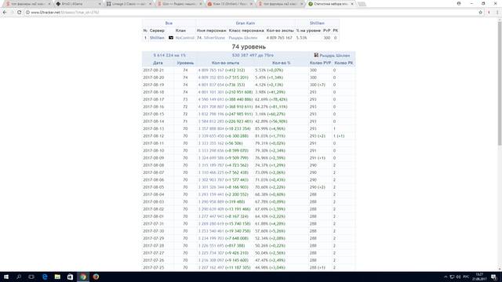This screenshot has width=502, height=282.
Task: Open the Task View taskbar icon
Action: tap(31, 277)
